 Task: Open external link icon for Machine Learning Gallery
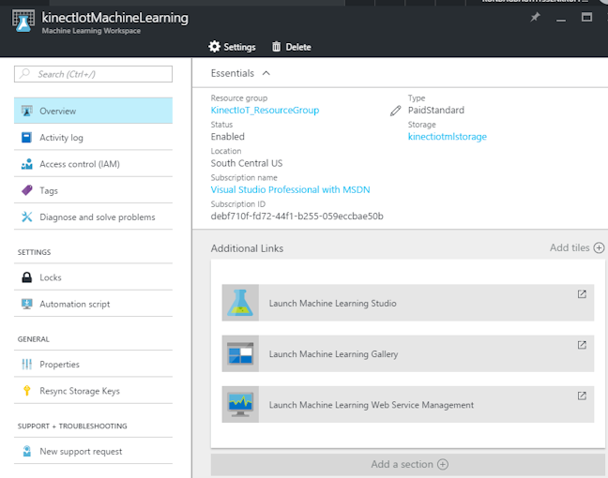coord(582,345)
